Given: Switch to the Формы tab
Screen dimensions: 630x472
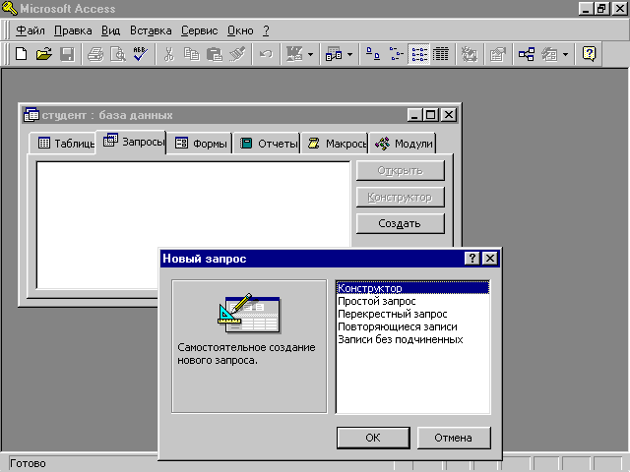Looking at the screenshot, I should tap(200, 144).
